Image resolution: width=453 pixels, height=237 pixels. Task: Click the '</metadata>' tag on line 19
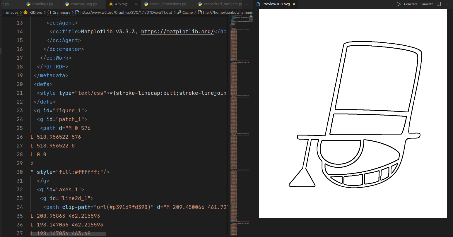click(x=51, y=75)
